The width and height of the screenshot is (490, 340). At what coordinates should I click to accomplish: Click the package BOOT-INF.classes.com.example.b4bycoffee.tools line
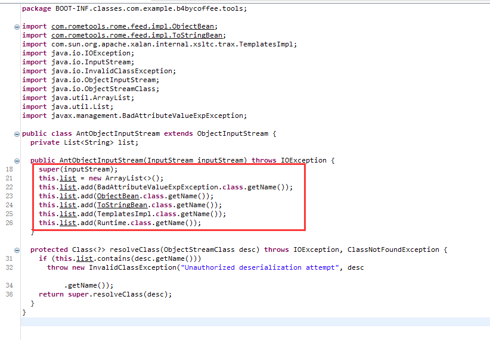[x=134, y=9]
